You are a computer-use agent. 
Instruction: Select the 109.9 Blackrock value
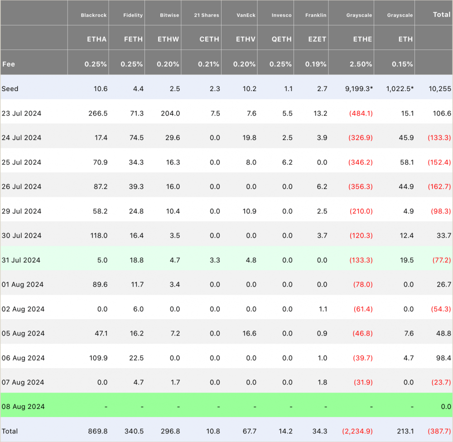(98, 358)
